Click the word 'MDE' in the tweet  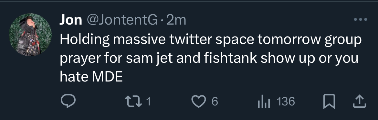(x=108, y=77)
